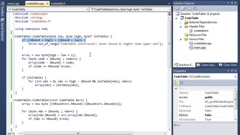Switch to the Team Explorer tab
The height and width of the screenshot is (135, 240).
point(207,65)
